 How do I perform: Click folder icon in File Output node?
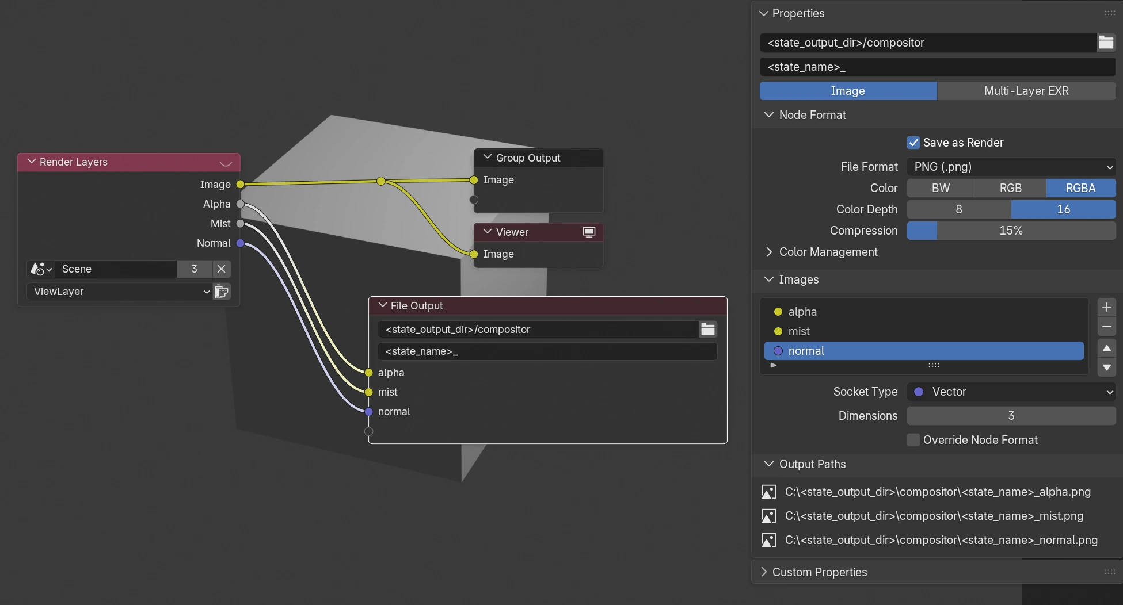click(707, 330)
